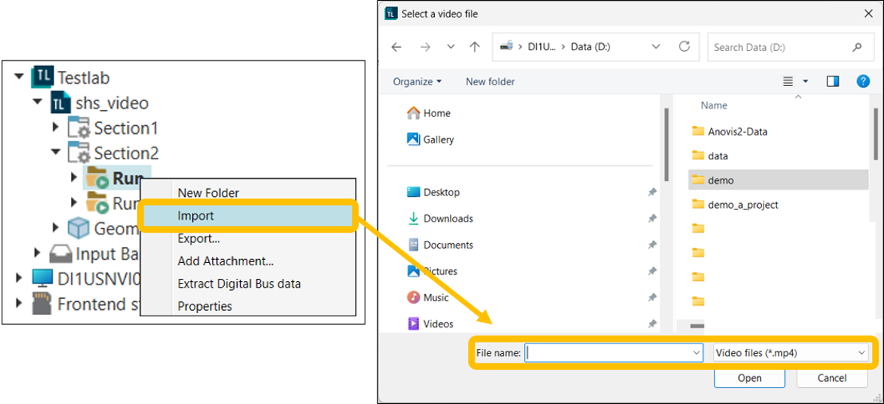Select Extract Digital Bus data entry
This screenshot has width=884, height=404.
239,284
